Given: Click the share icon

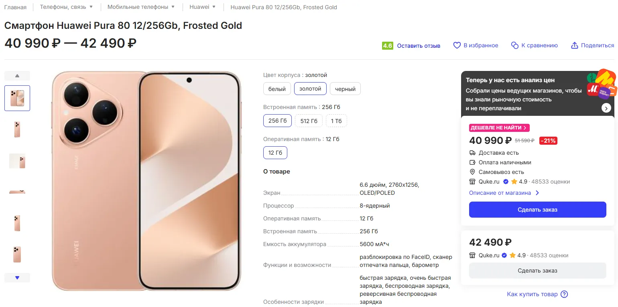Looking at the screenshot, I should (574, 46).
